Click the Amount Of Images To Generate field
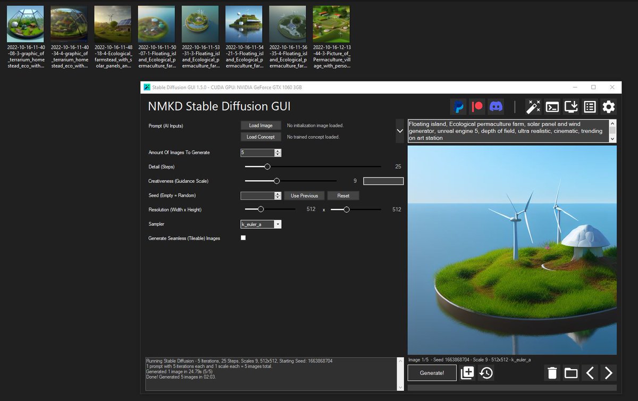This screenshot has height=401, width=638. [257, 153]
